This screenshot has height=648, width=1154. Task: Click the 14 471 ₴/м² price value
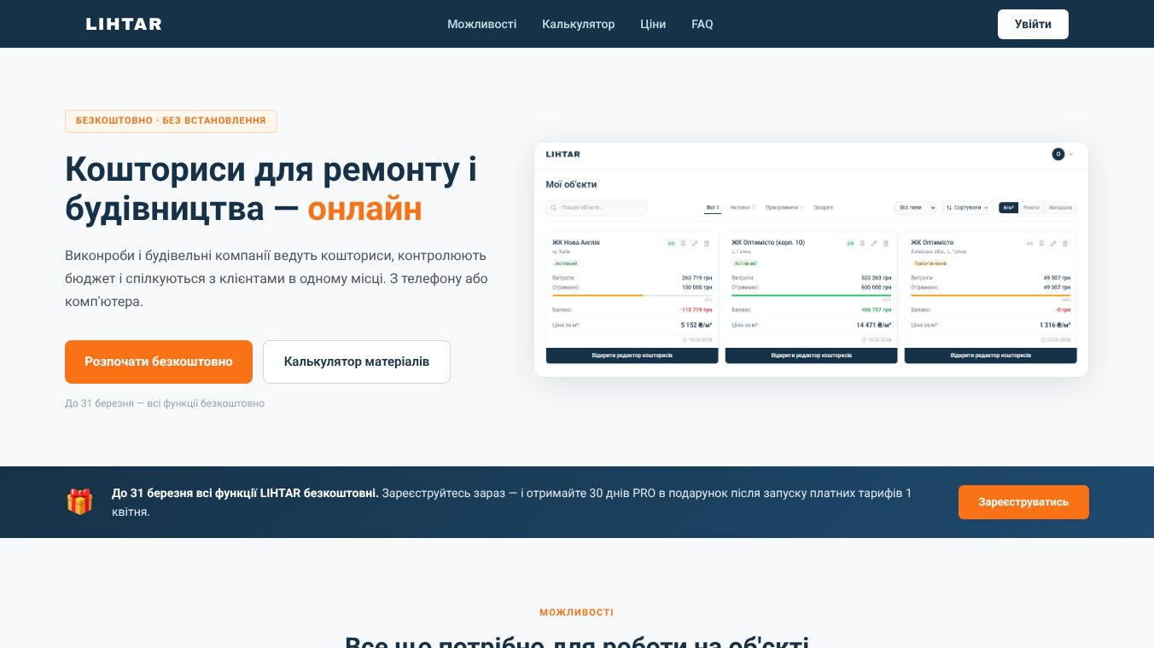[874, 325]
